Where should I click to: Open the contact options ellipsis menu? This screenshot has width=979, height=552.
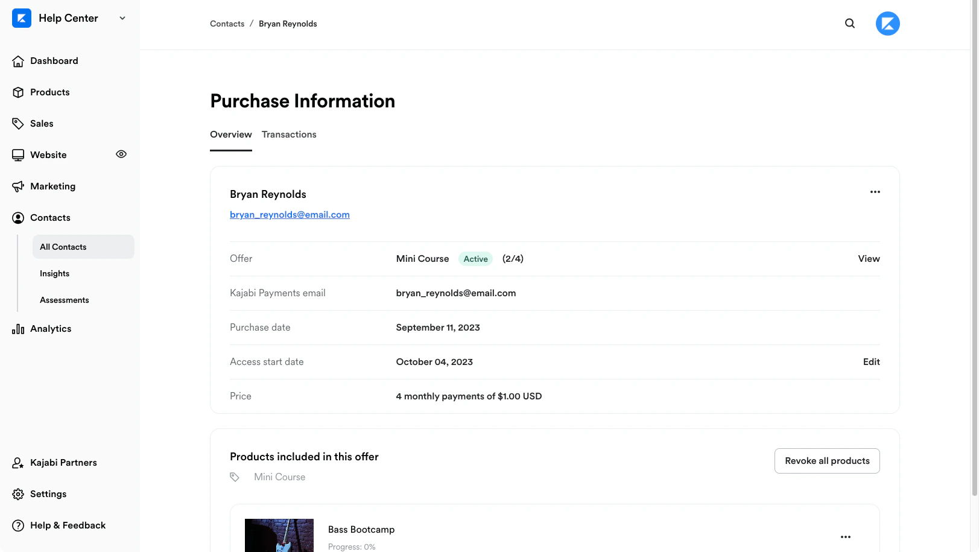pos(875,192)
